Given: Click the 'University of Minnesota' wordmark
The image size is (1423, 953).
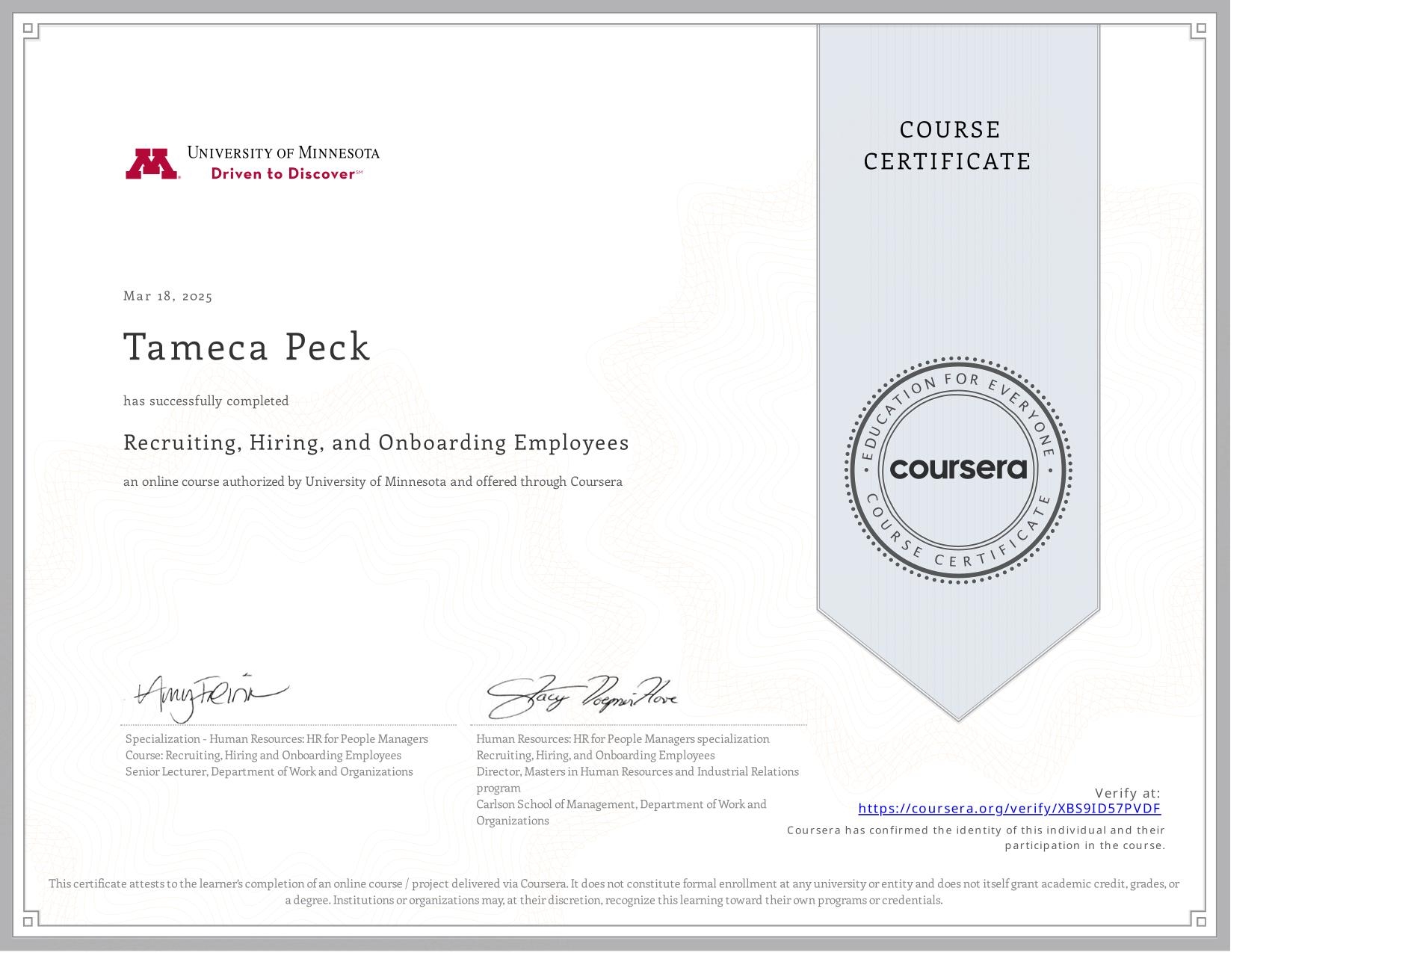Looking at the screenshot, I should 283,152.
